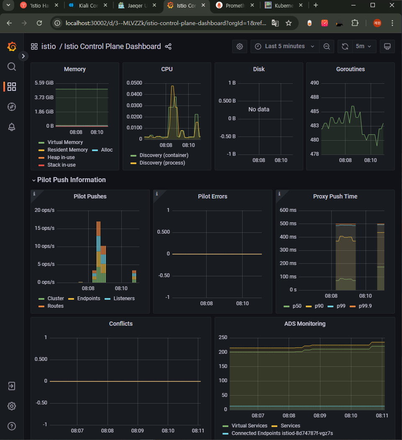Image resolution: width=402 pixels, height=440 pixels.
Task: Toggle Connected Endpoints istiod legend series
Action: [x=282, y=433]
